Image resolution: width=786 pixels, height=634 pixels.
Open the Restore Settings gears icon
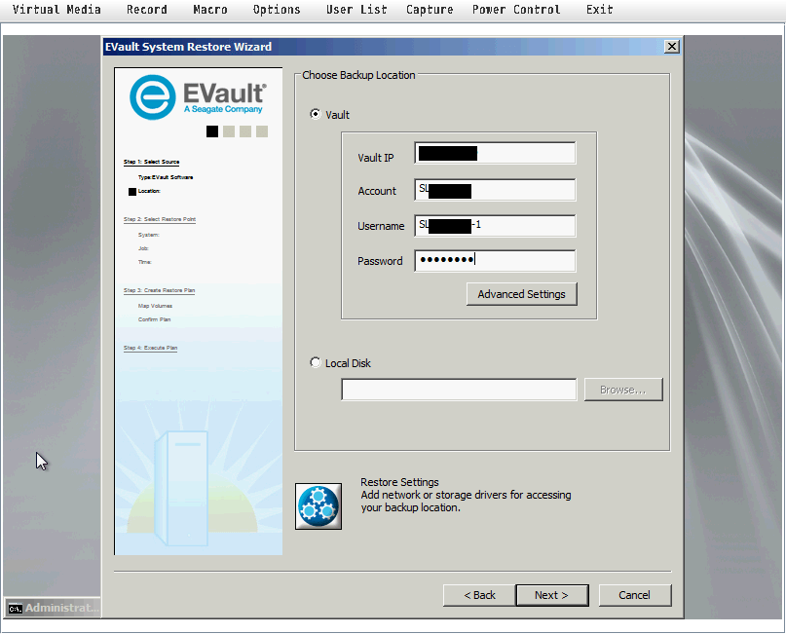click(x=318, y=506)
